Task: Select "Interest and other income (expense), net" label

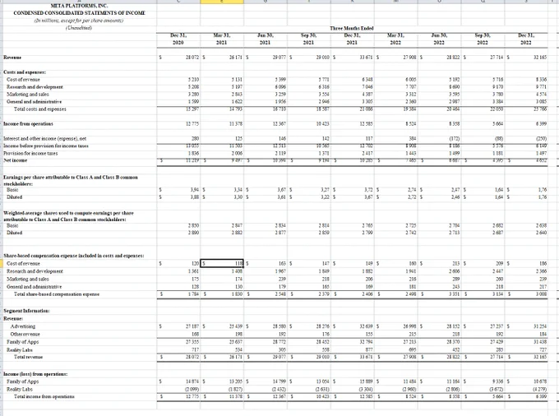Action: [45, 139]
